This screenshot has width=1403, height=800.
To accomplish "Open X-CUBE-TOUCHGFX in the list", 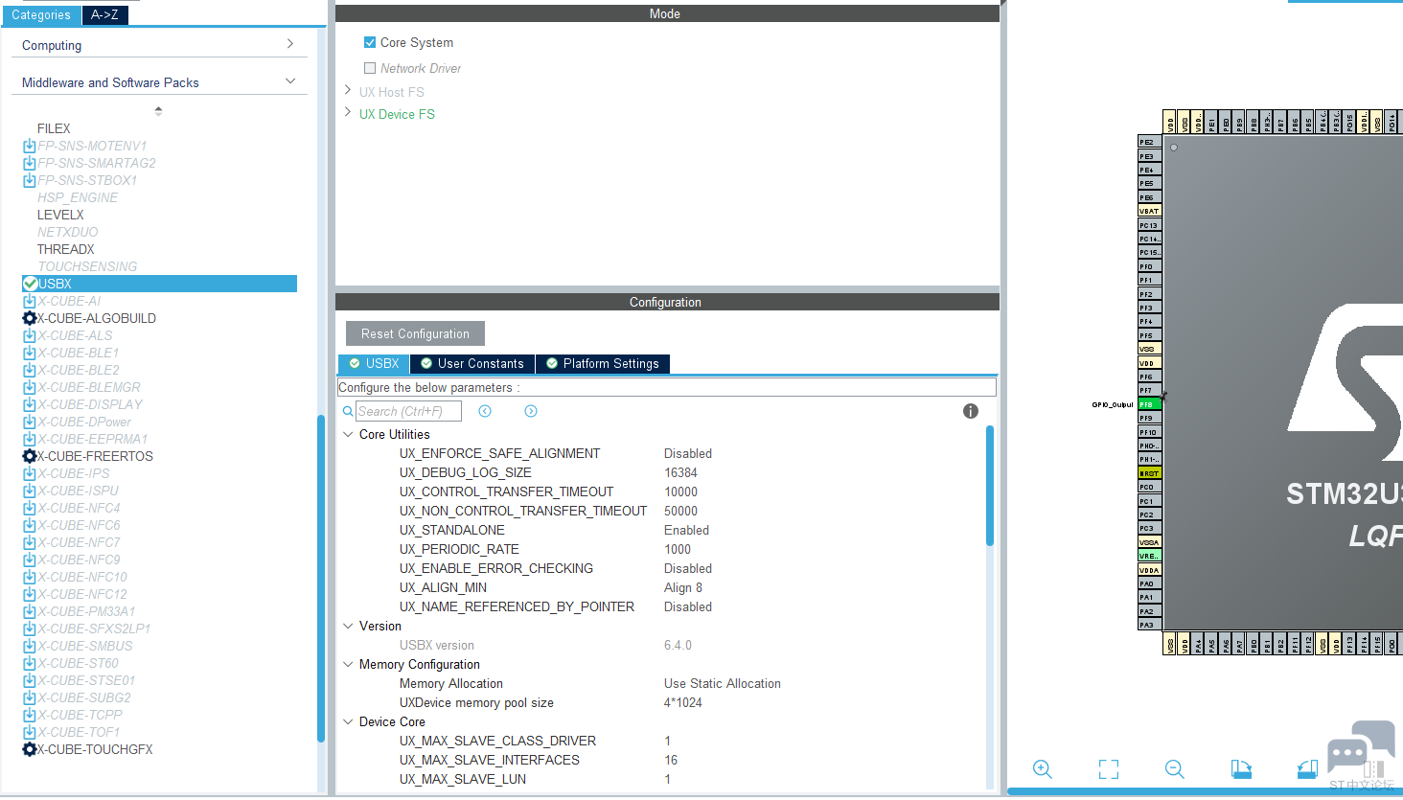I will coord(95,749).
